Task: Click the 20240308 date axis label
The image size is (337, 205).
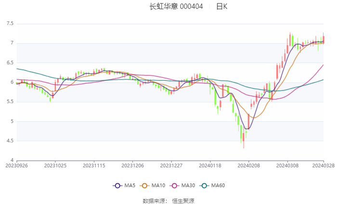Action: (287, 166)
